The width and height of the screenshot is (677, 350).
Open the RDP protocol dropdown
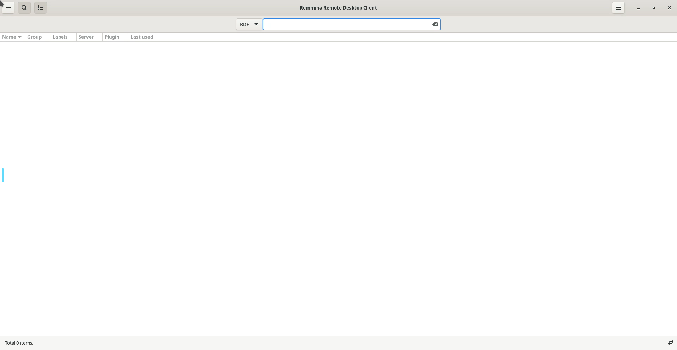point(249,24)
